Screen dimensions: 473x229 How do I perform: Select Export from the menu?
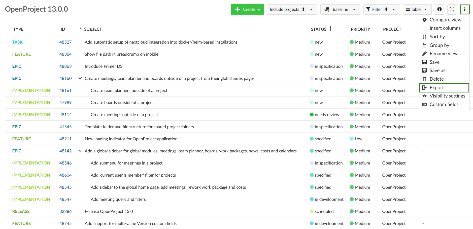tap(437, 88)
